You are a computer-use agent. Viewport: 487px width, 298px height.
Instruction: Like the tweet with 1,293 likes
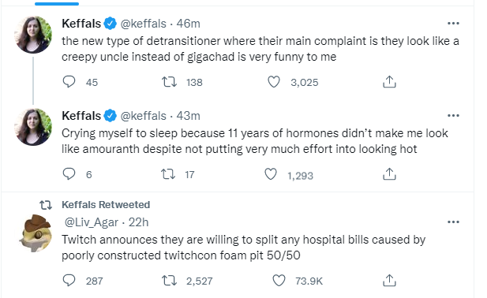(x=271, y=174)
